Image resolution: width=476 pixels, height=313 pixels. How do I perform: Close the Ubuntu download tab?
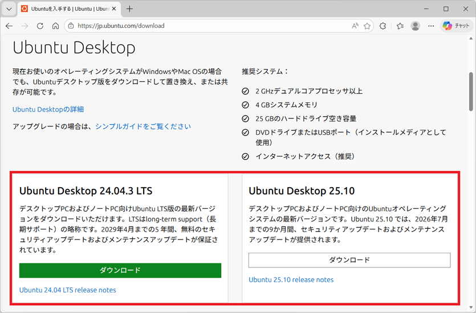click(x=115, y=9)
